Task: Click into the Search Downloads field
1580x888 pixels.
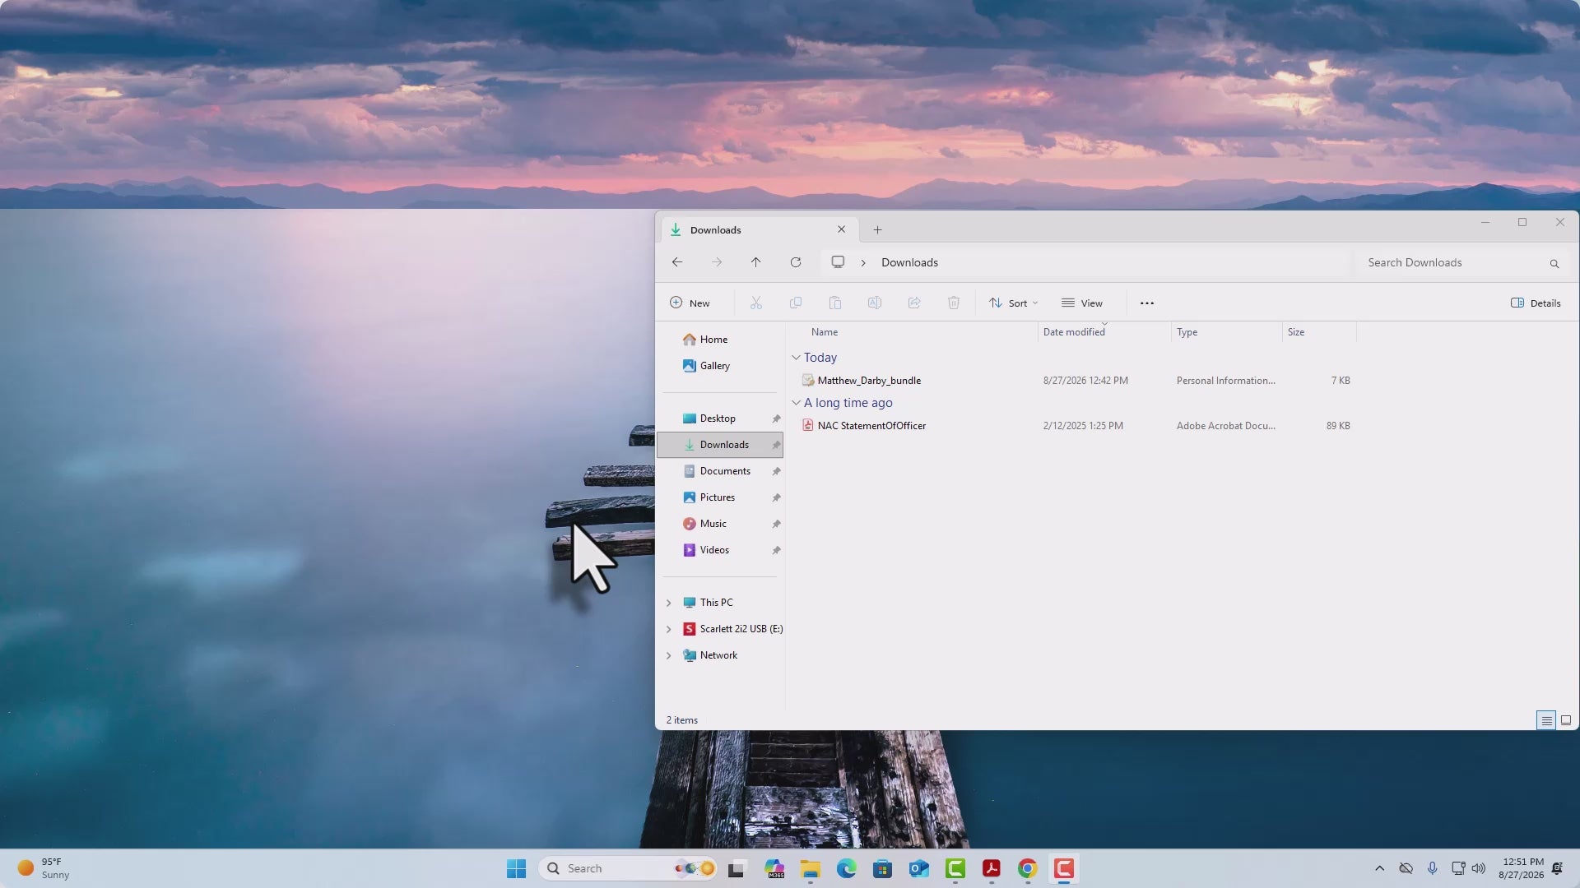Action: [x=1452, y=263]
